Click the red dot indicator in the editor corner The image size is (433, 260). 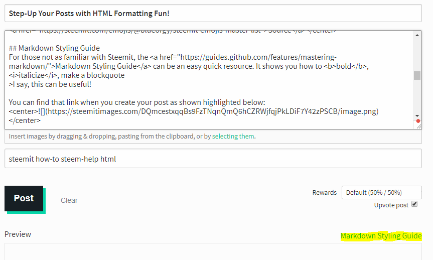click(x=418, y=121)
